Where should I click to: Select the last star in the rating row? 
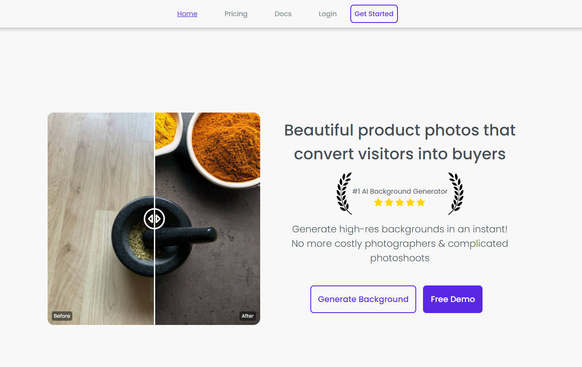pos(420,203)
